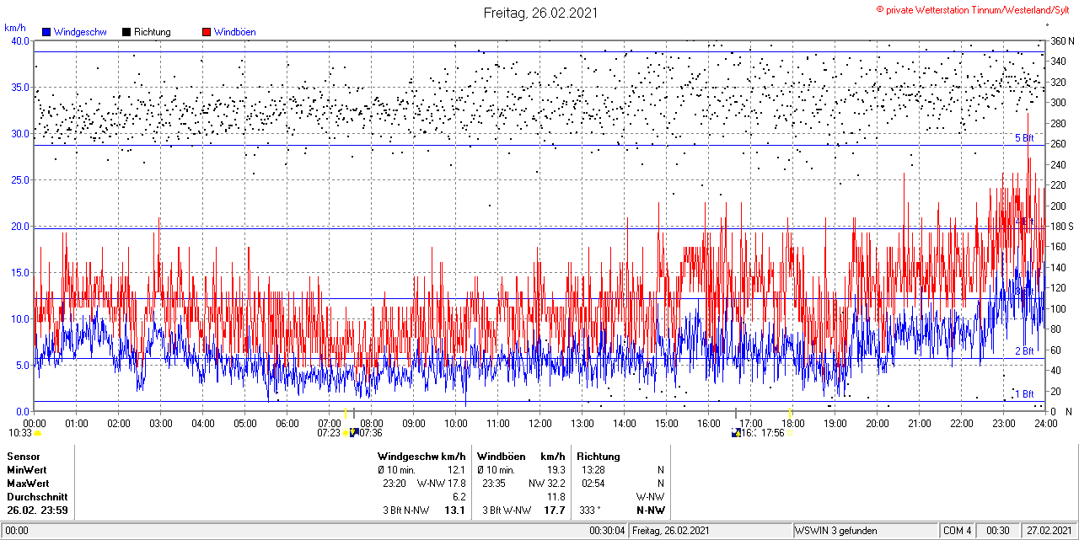Click the 23:35 max gust time
The width and height of the screenshot is (1079, 540).
[x=494, y=484]
